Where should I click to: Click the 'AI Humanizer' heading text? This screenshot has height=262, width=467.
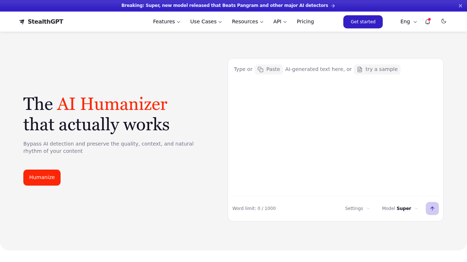pos(112,104)
